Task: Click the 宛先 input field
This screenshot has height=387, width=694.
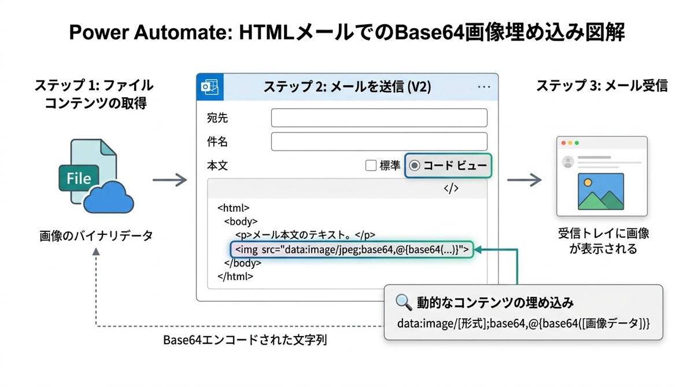Action: [379, 118]
